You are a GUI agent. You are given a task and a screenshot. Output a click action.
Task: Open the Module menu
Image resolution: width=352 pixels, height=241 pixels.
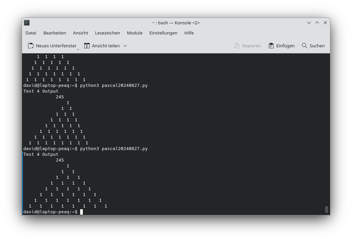[135, 33]
